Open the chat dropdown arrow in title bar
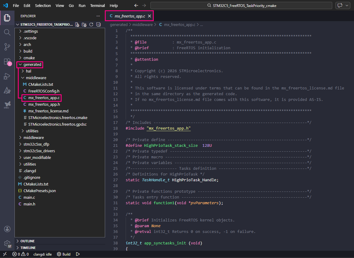Viewport: 354px width, 258px height. point(347,5)
